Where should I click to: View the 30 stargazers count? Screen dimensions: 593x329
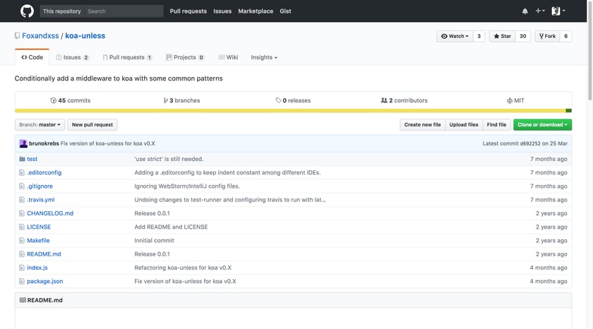click(522, 36)
